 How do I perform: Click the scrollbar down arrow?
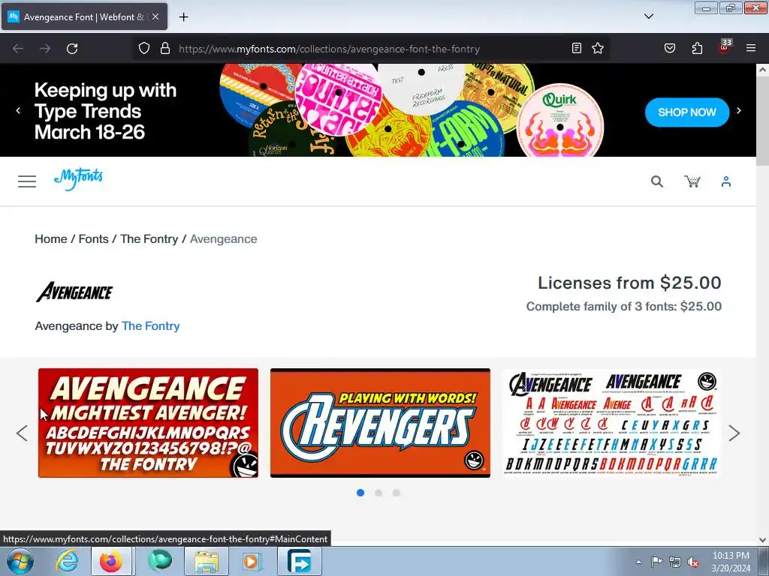pyautogui.click(x=763, y=540)
